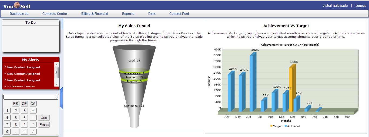
Task: Click the Achieved legend marker
Action: pos(286,126)
